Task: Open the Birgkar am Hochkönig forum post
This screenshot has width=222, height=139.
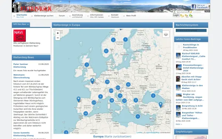Action: click(x=190, y=97)
